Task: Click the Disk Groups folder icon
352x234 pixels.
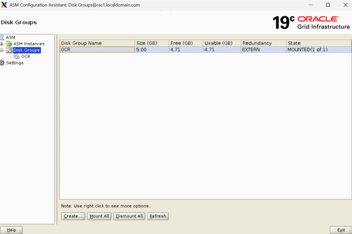Action: pos(9,50)
